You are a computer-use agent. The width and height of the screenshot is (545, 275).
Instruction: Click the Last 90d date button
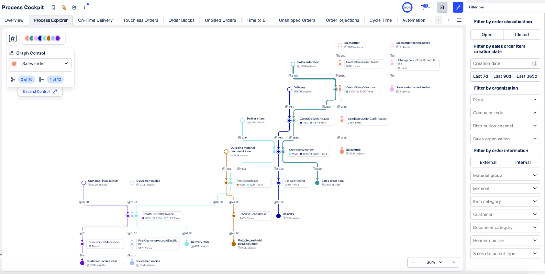502,76
